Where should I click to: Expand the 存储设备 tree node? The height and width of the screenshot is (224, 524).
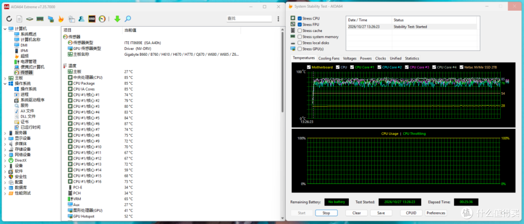click(5, 149)
